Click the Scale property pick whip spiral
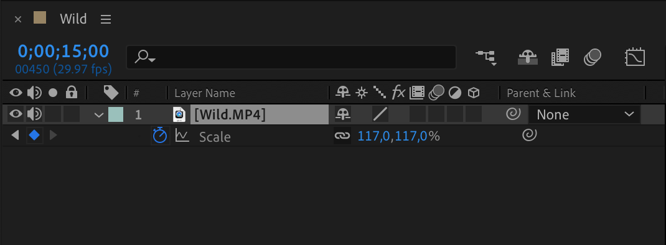The width and height of the screenshot is (666, 245). tap(528, 136)
